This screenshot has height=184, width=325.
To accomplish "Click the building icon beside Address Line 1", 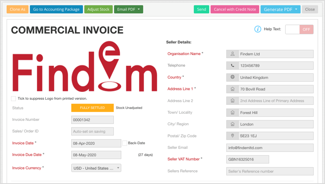I will (x=232, y=89).
